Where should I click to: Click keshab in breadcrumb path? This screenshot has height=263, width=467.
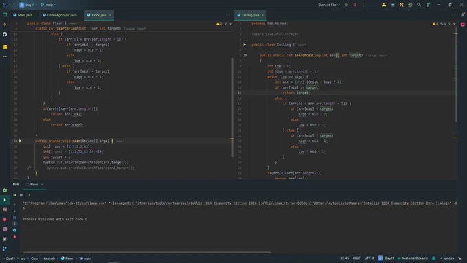coord(49,258)
